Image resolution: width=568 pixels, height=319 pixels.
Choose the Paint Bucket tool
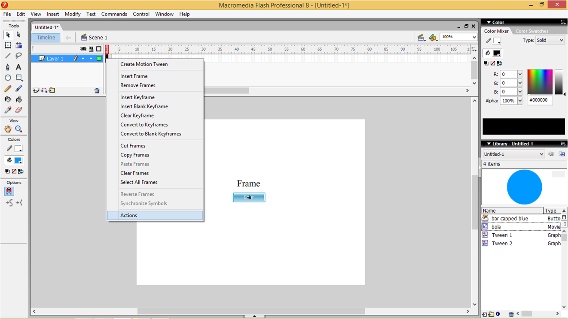tap(18, 99)
